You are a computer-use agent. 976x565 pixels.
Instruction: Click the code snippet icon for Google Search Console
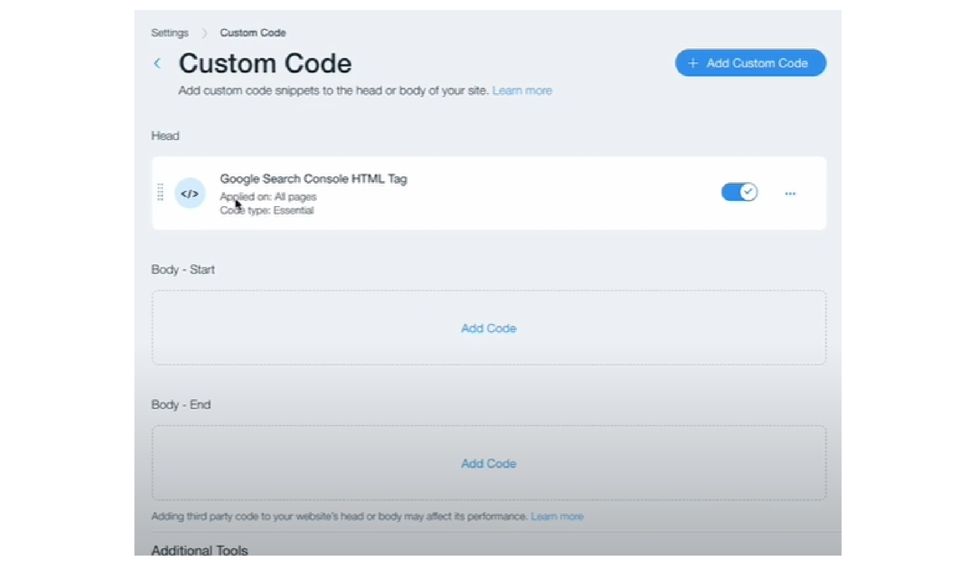tap(190, 193)
